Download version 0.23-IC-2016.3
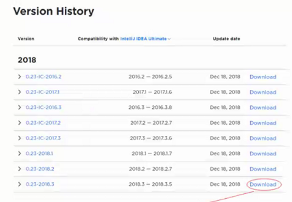Viewport: 292px width, 202px height. (263, 108)
